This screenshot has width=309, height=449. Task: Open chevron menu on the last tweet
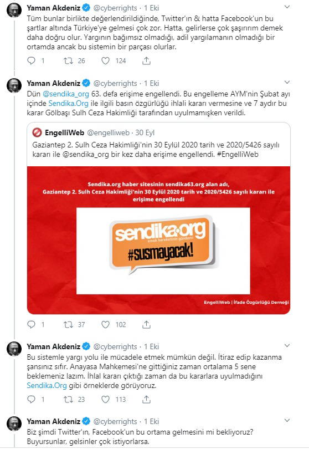287,420
